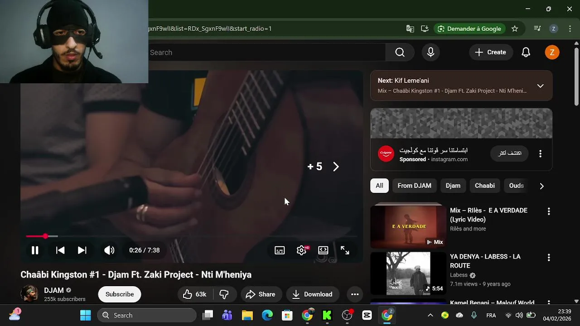Open File Explorer from taskbar

click(x=247, y=315)
